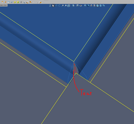Screen dimensions: 134x124
Task: Click the gray target circle toolbar icon
Action: (x=21, y=2)
